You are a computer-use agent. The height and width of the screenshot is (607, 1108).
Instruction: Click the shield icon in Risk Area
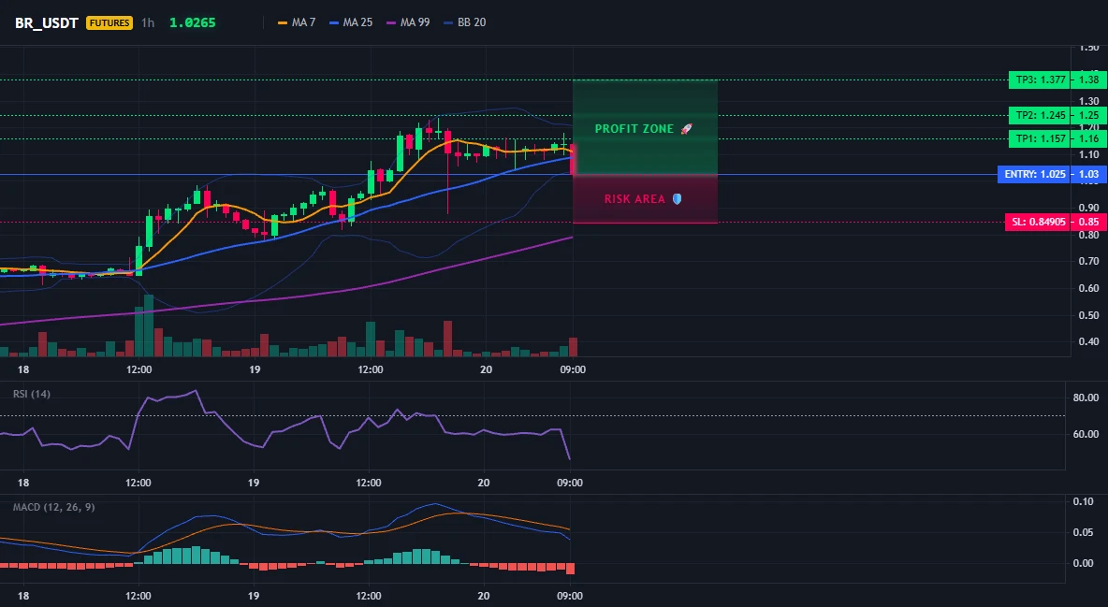[677, 199]
